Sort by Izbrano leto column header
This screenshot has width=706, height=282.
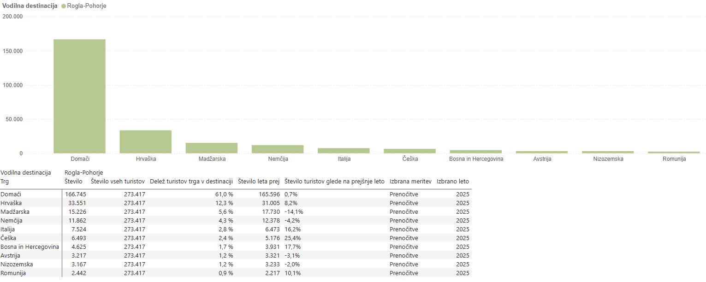pyautogui.click(x=452, y=182)
